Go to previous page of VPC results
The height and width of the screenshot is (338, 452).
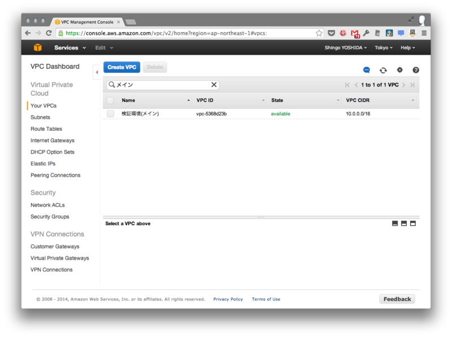click(x=357, y=85)
